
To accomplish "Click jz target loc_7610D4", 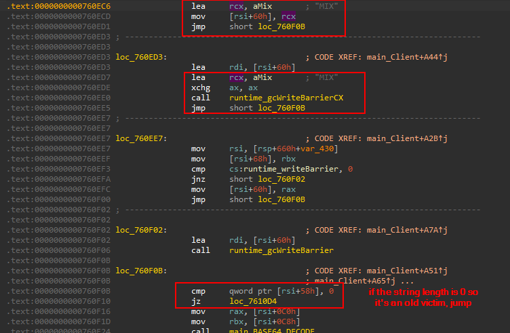I will click(x=253, y=301).
